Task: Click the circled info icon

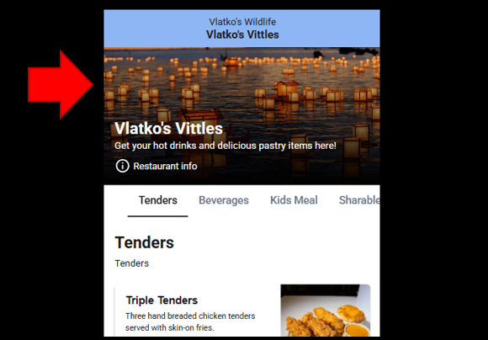Action: point(122,166)
